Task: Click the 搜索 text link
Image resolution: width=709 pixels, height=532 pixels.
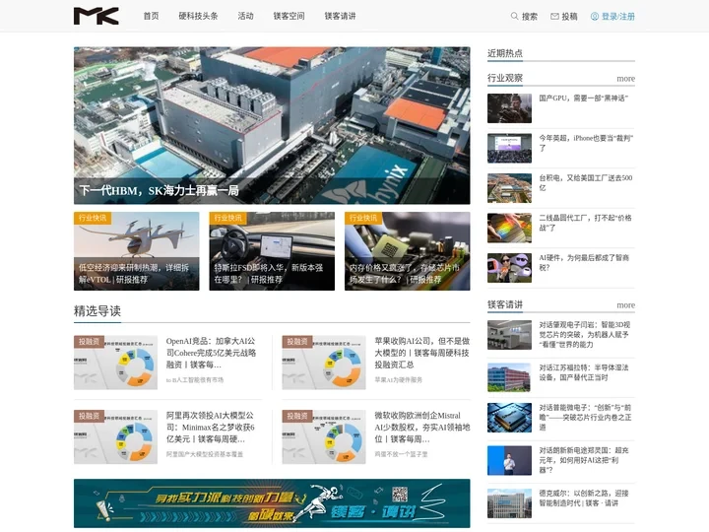Action: click(530, 17)
